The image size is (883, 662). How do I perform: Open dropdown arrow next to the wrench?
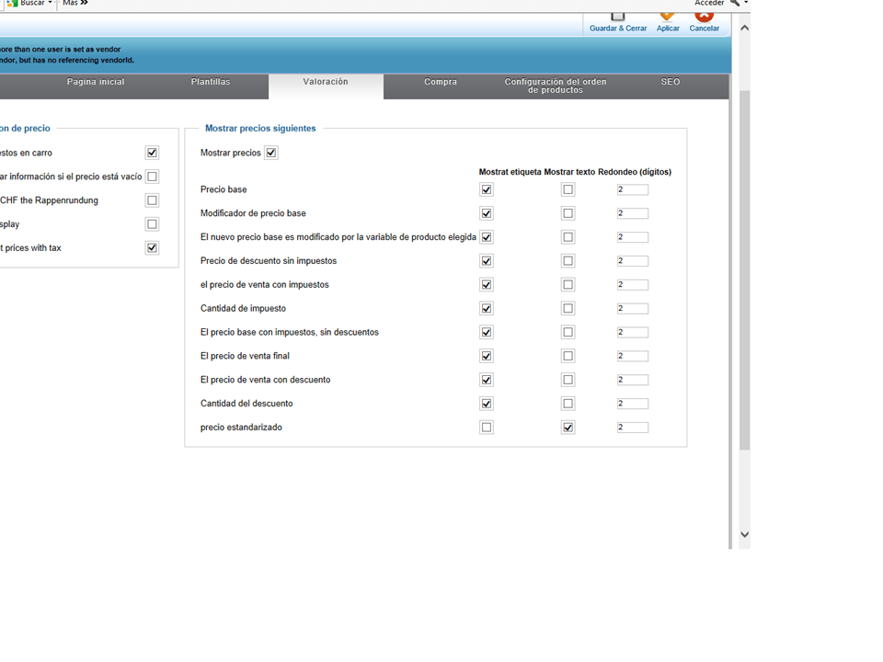coord(746,3)
